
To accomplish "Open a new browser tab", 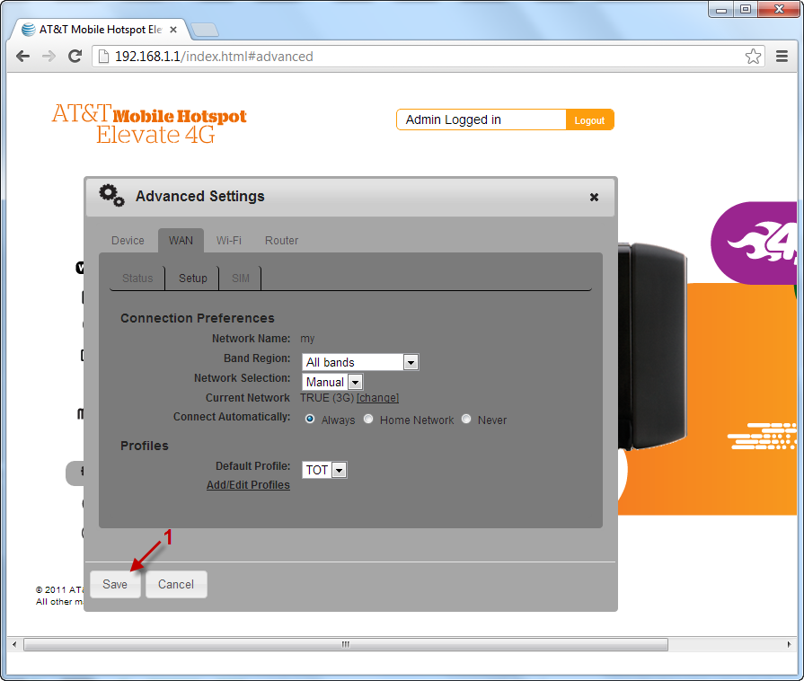I will click(205, 31).
